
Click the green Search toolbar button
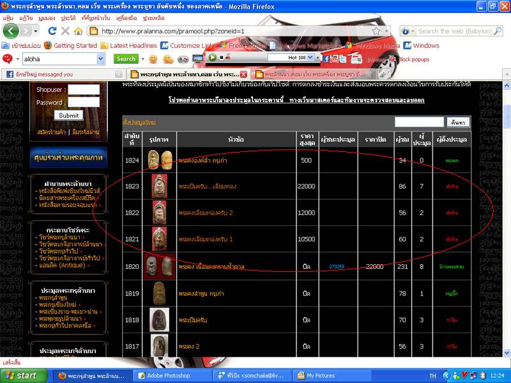click(x=126, y=59)
